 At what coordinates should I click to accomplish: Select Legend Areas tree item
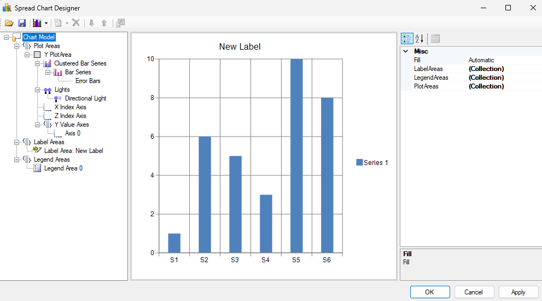point(51,160)
